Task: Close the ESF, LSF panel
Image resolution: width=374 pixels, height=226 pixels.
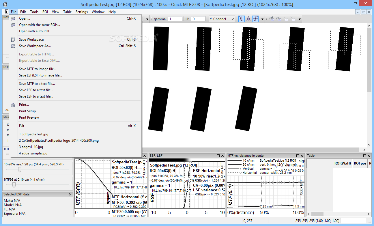Action: [223, 156]
